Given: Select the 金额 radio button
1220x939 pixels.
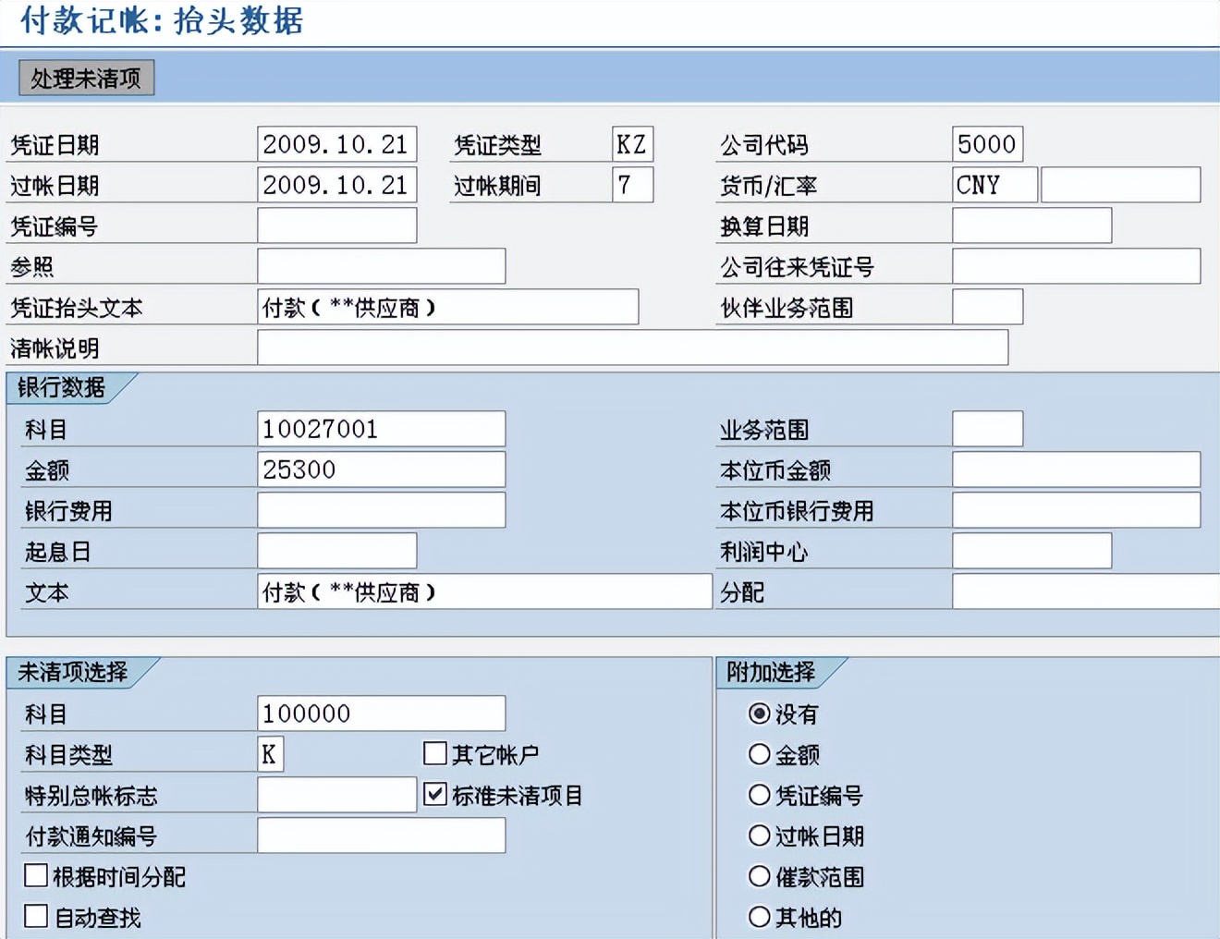Looking at the screenshot, I should 759,754.
